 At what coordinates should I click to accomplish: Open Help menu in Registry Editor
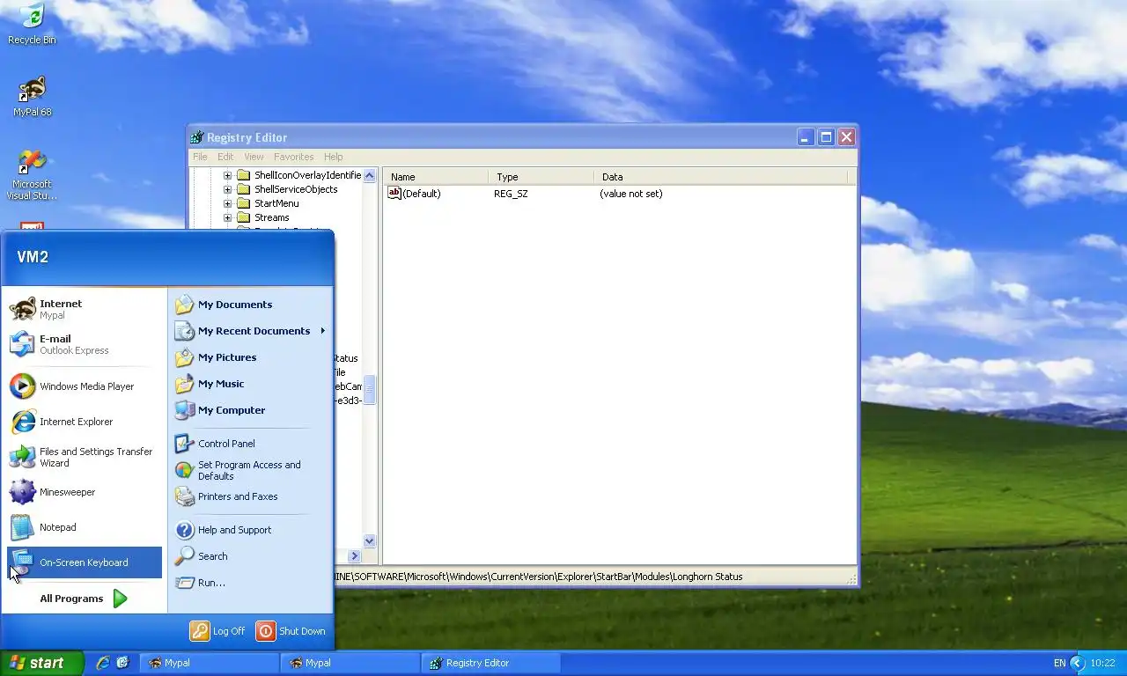(x=333, y=157)
